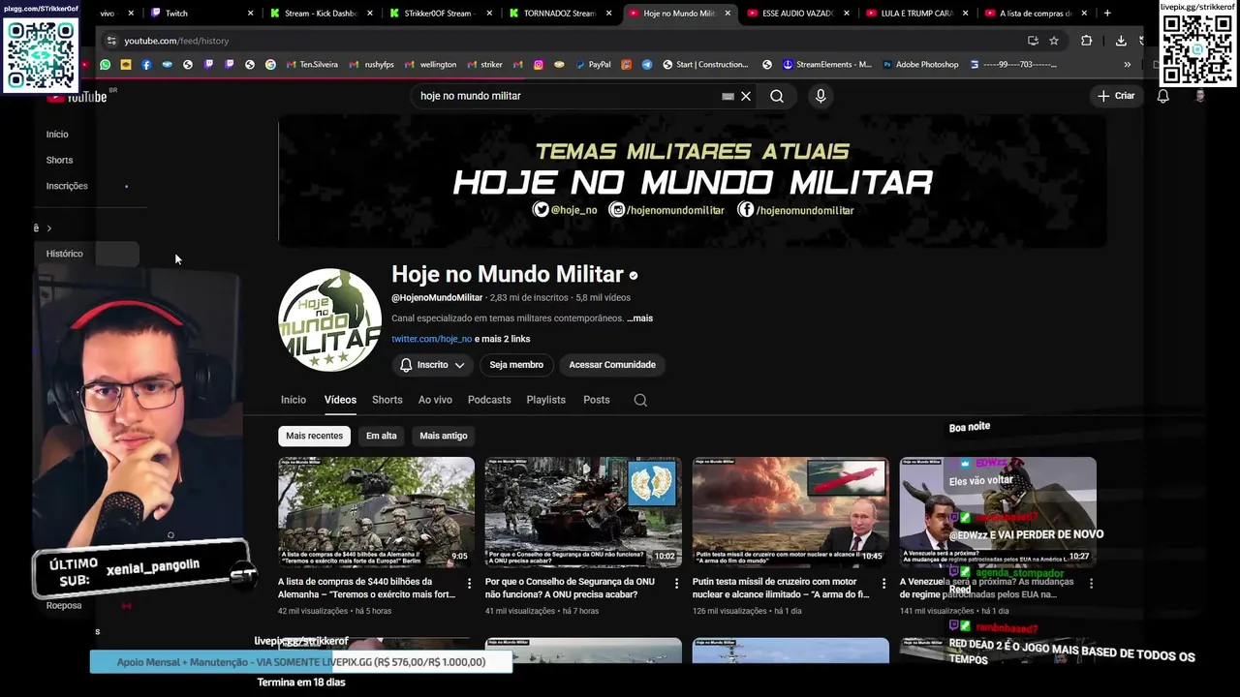
Task: Bookmark this page with star icon
Action: 1054,41
